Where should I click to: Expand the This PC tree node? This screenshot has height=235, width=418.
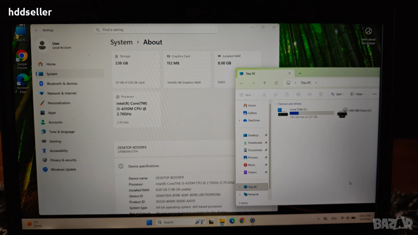tap(240, 187)
